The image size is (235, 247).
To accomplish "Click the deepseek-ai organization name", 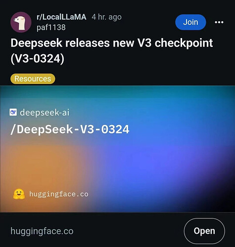I will click(45, 113).
